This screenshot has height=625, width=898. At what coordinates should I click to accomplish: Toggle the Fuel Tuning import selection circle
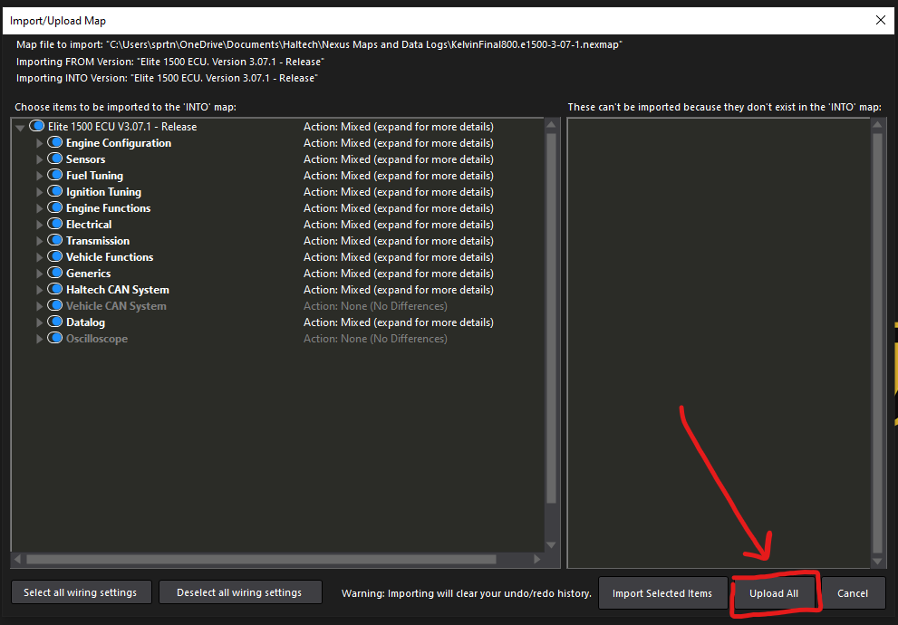[x=55, y=175]
